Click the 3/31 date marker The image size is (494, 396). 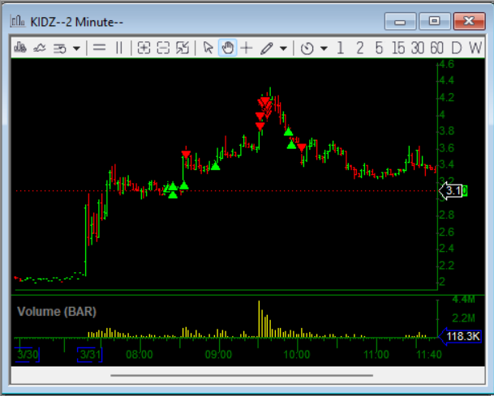(x=90, y=355)
